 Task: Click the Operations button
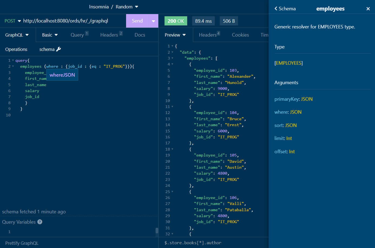pos(16,49)
